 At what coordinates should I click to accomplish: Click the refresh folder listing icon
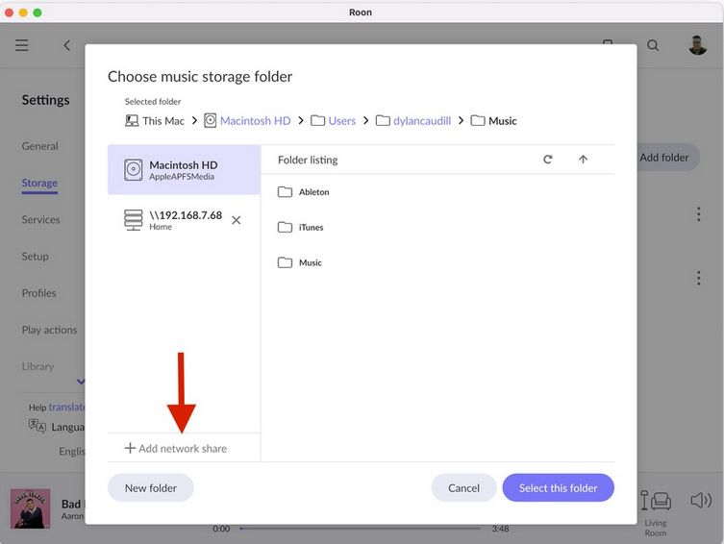point(548,160)
